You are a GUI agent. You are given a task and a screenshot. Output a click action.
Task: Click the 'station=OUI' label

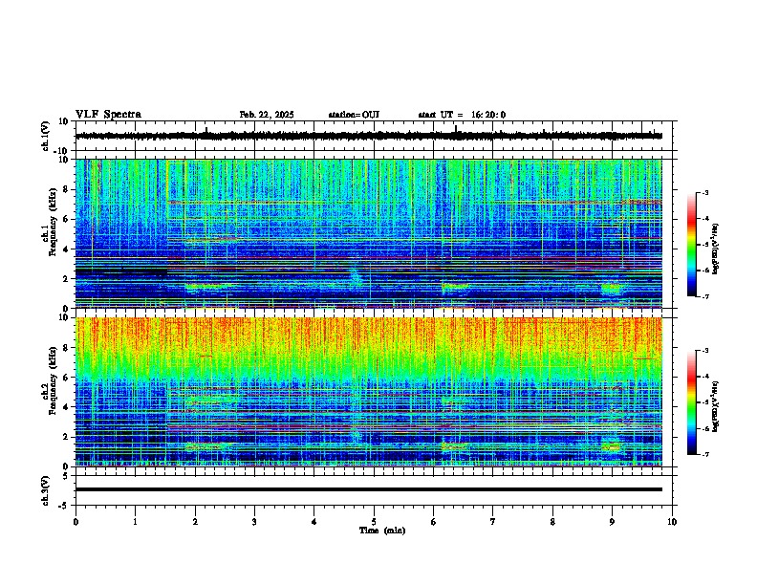pos(354,115)
